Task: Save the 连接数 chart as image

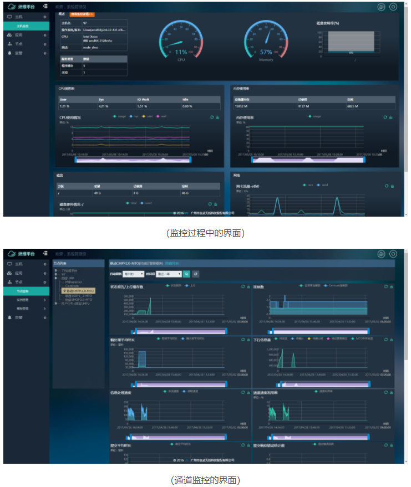Action: pyautogui.click(x=391, y=286)
